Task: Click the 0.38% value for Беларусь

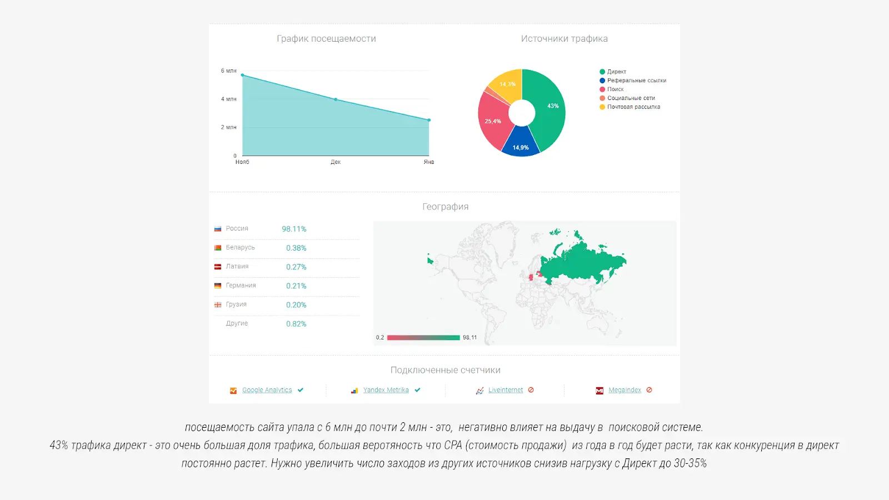Action: [296, 248]
